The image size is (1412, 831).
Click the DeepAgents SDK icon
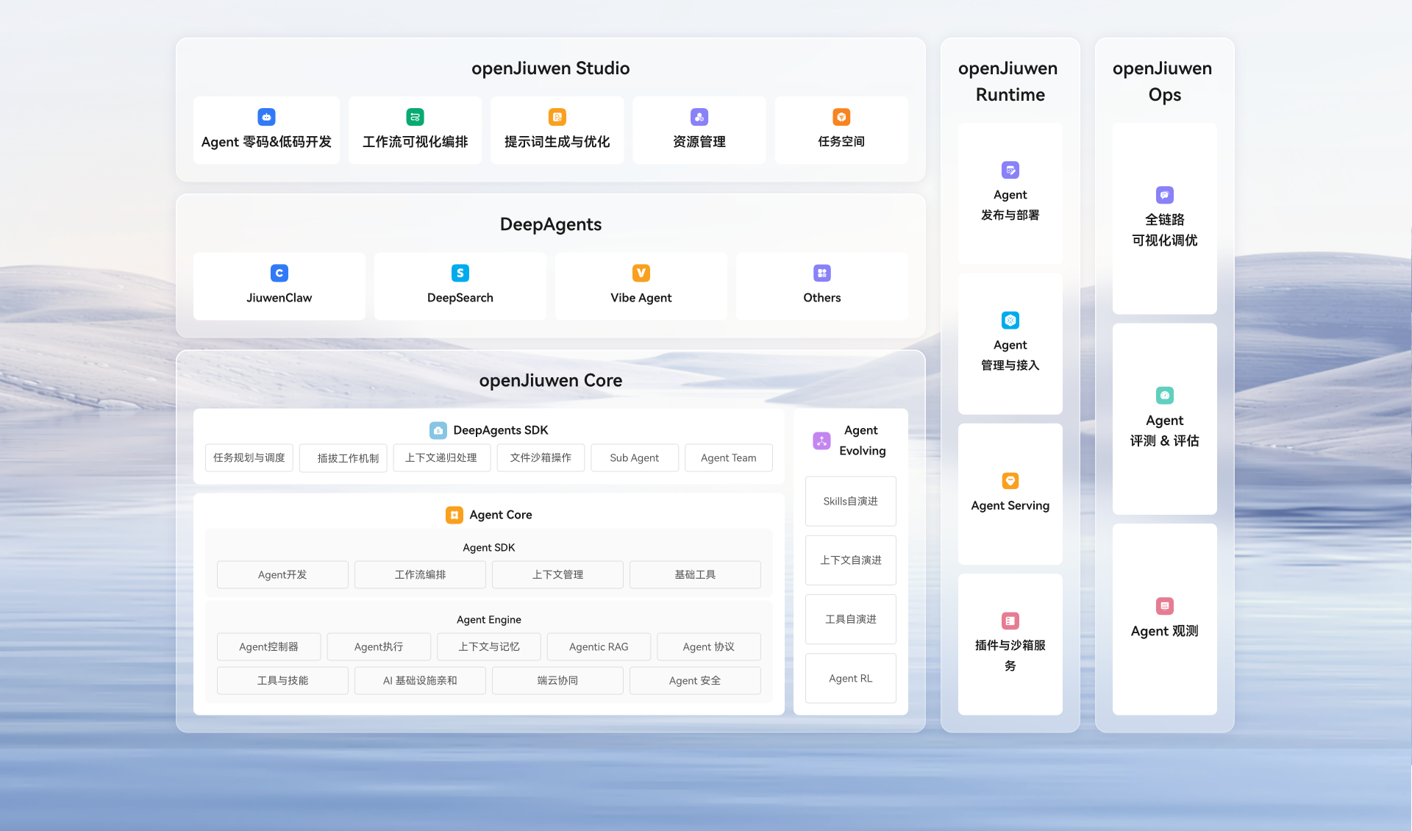(438, 430)
